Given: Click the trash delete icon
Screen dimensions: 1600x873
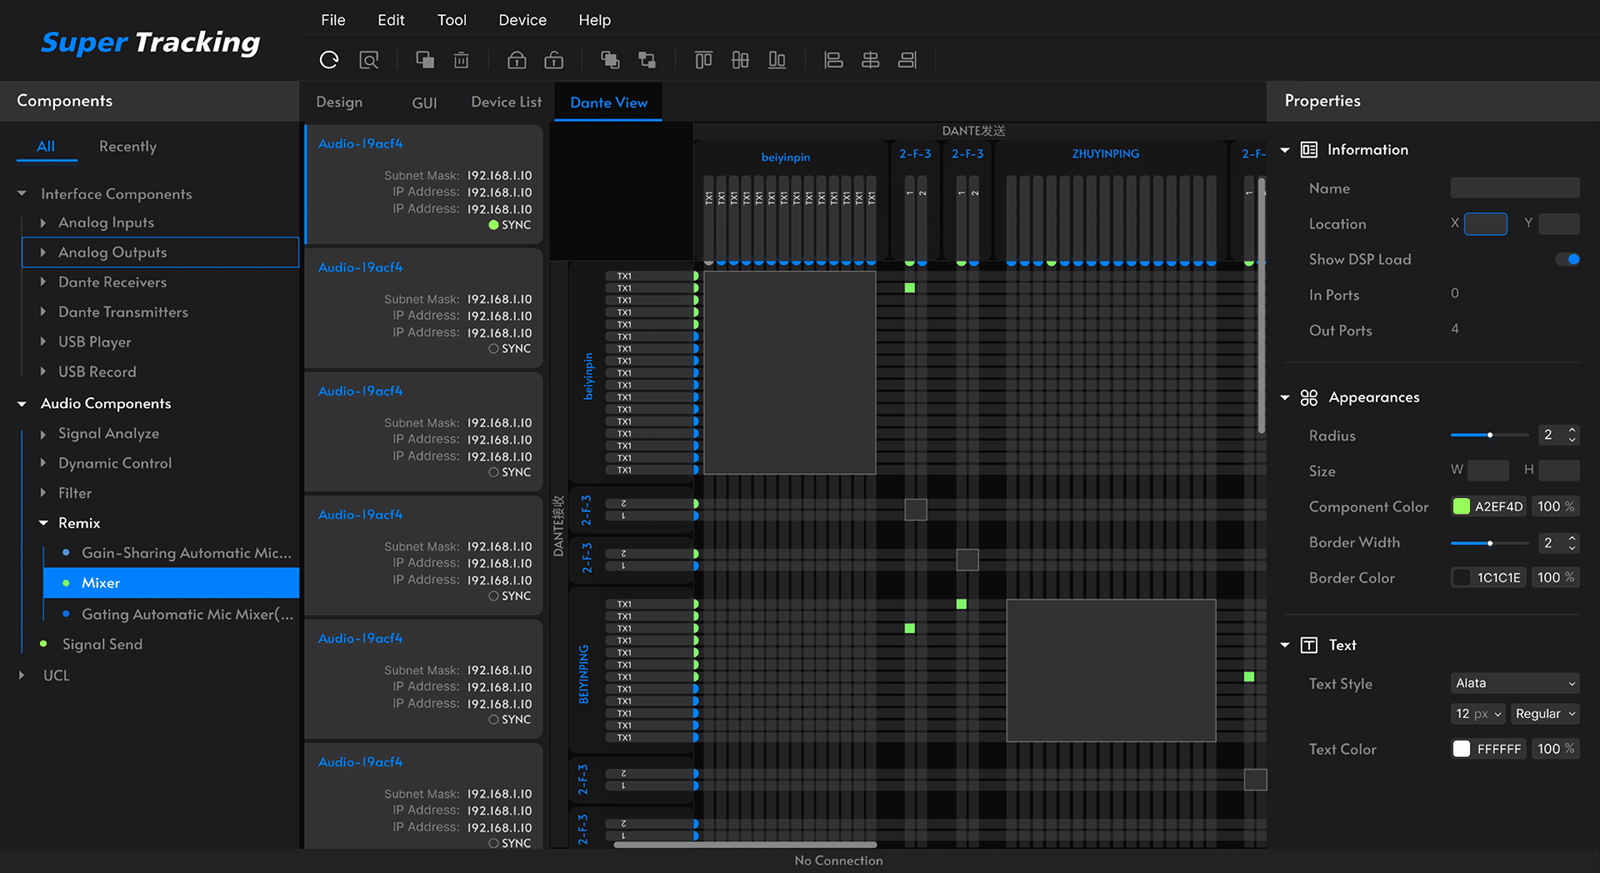Looking at the screenshot, I should tap(461, 60).
